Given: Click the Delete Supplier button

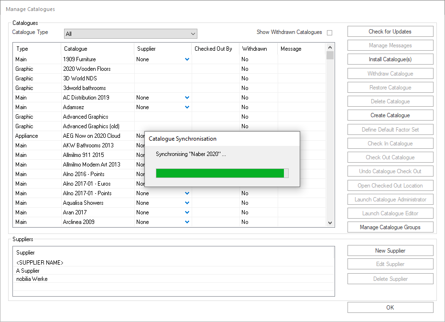Looking at the screenshot, I should click(390, 279).
